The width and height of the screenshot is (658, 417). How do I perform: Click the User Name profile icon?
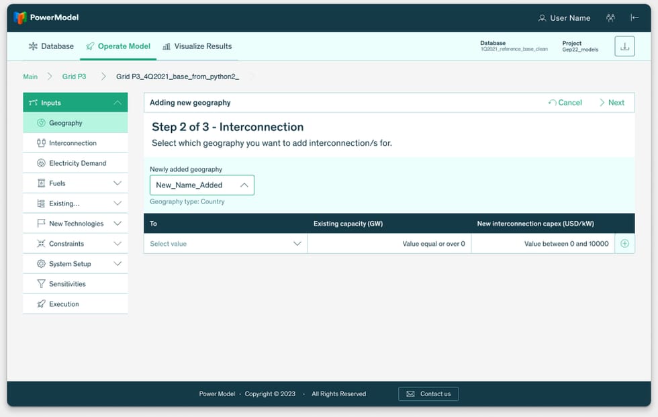(x=543, y=18)
